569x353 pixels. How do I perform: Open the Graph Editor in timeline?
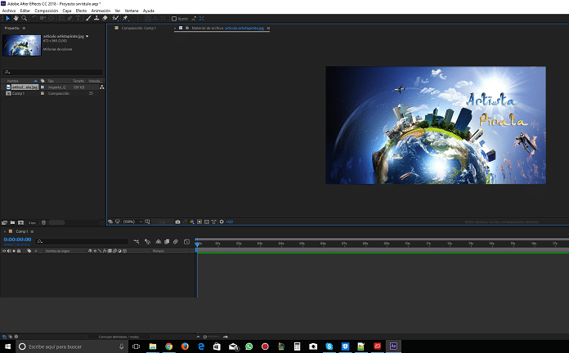pyautogui.click(x=186, y=241)
